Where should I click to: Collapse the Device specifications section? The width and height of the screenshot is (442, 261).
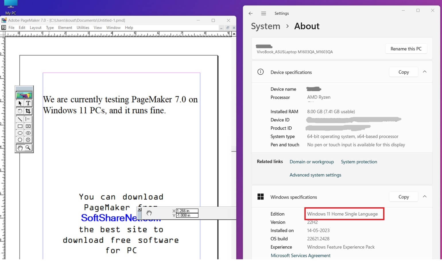(425, 72)
